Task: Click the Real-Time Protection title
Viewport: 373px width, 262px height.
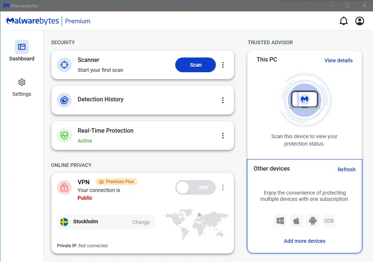Action: [x=106, y=131]
